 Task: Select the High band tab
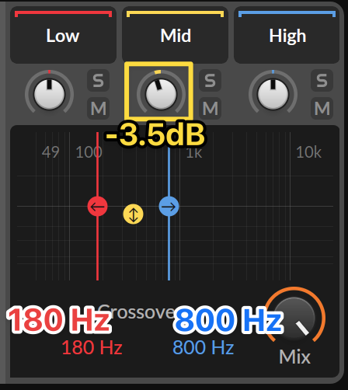click(287, 35)
